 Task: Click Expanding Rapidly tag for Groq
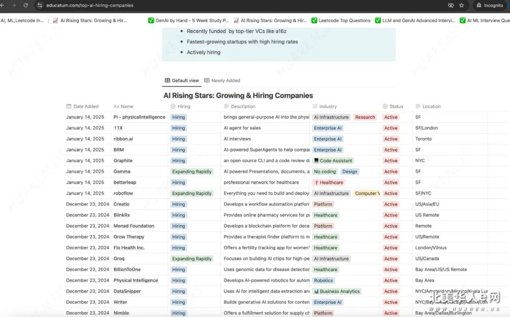click(192, 259)
